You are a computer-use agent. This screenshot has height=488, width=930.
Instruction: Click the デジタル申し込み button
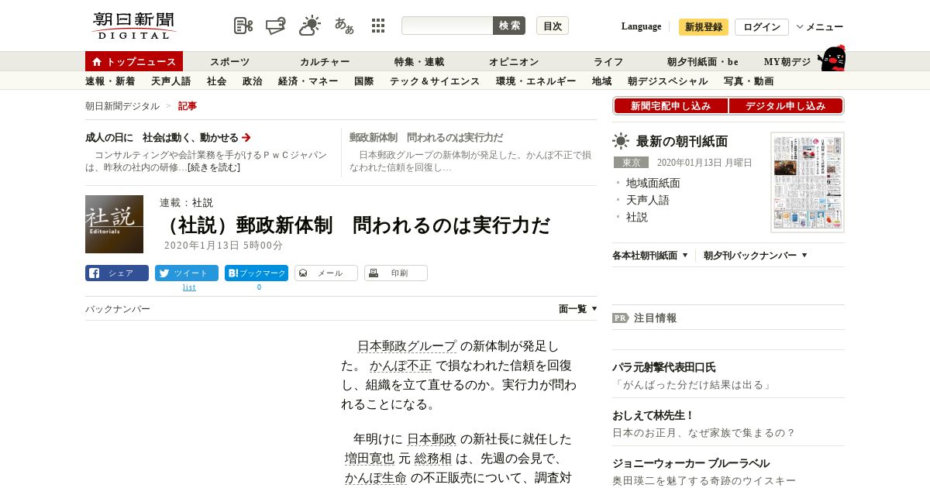[786, 105]
